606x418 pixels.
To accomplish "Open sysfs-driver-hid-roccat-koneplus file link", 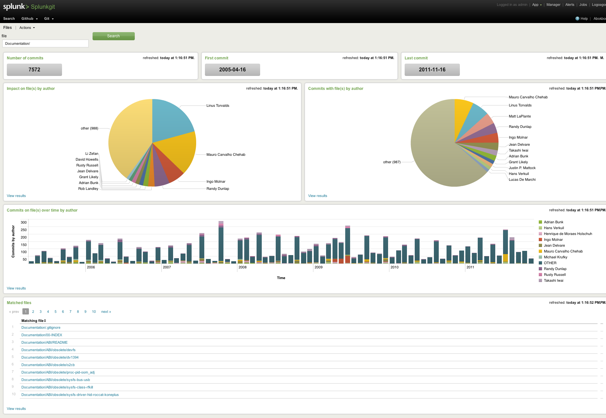I will click(70, 395).
